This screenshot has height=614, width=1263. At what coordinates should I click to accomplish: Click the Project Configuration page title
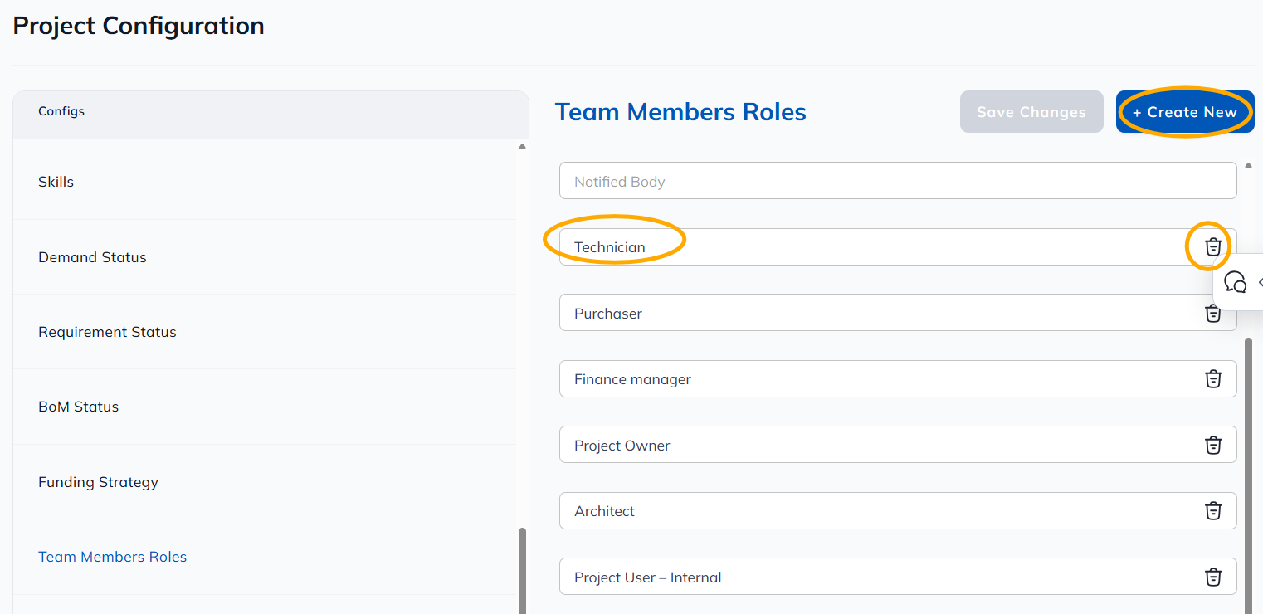(x=139, y=26)
